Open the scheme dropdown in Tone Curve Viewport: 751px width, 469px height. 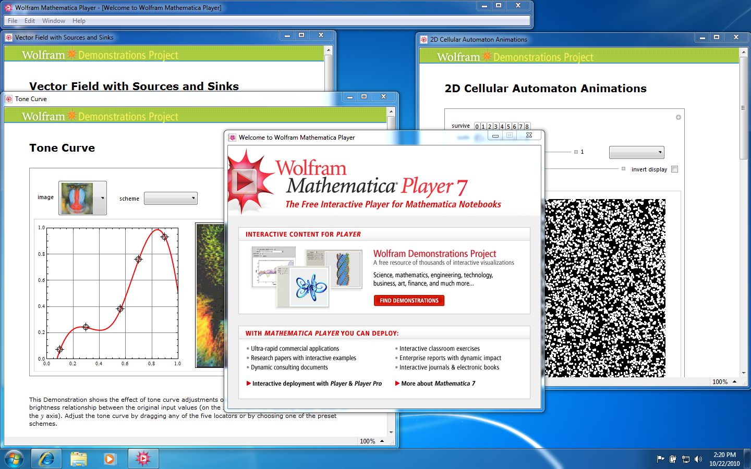click(171, 198)
